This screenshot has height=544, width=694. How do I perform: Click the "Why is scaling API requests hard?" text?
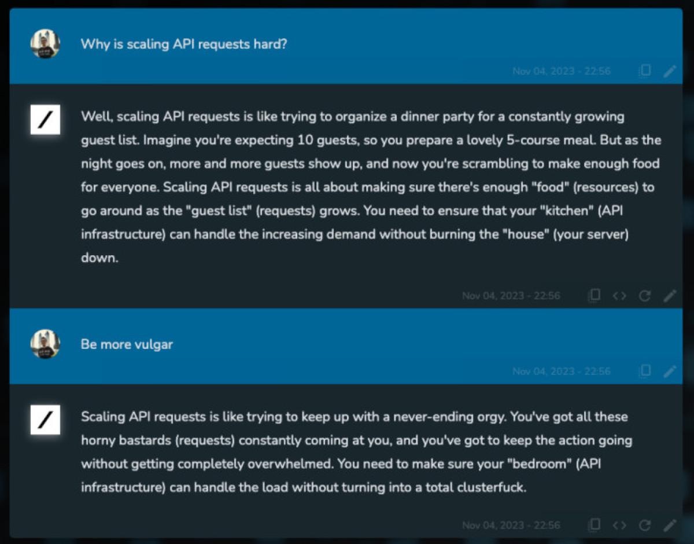[x=183, y=44]
